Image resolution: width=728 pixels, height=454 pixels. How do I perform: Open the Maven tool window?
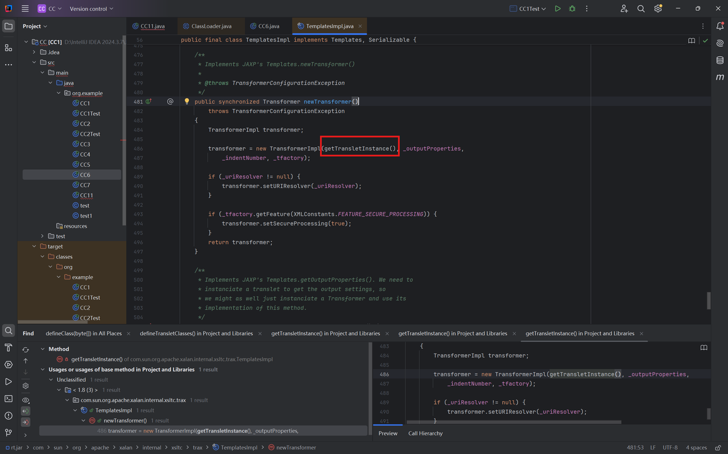coord(719,77)
